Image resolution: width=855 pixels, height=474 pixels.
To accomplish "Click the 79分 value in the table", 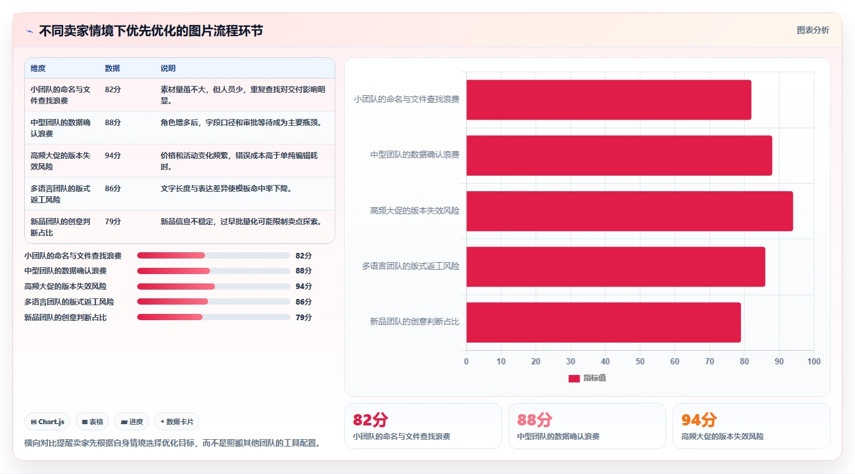I will (113, 222).
